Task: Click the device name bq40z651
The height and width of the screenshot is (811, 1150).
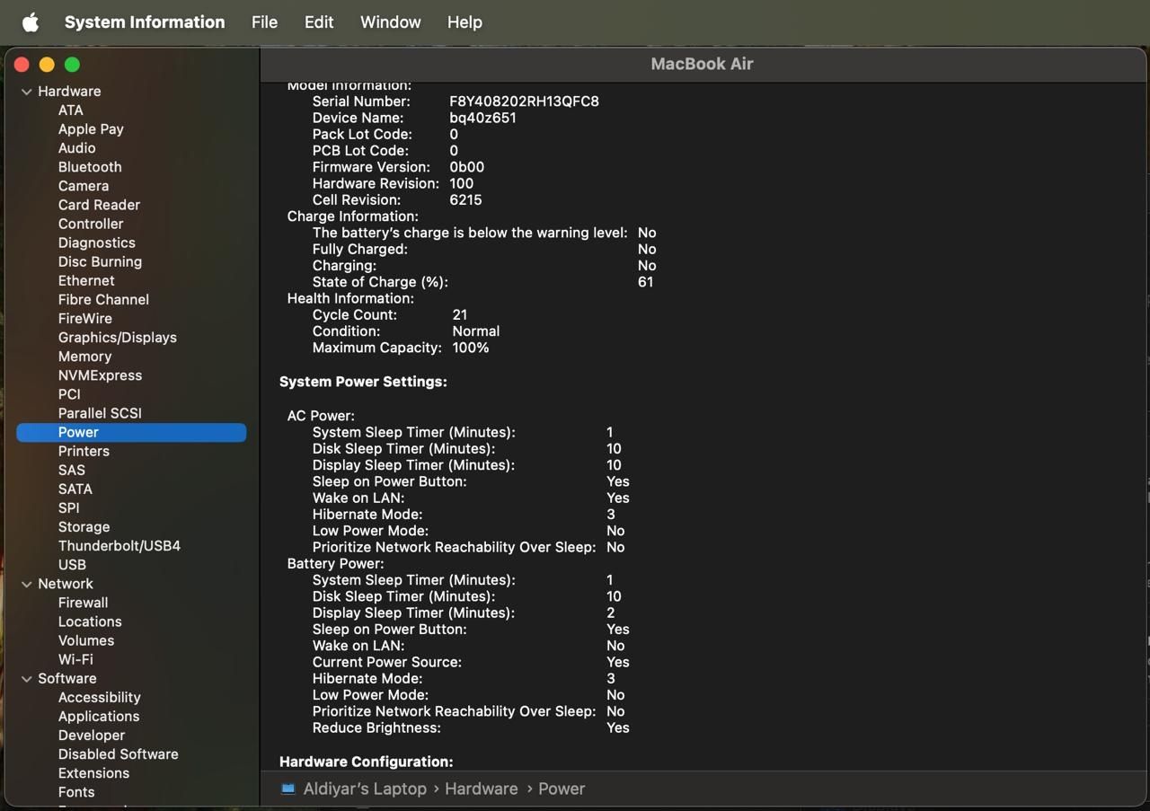Action: (x=483, y=118)
